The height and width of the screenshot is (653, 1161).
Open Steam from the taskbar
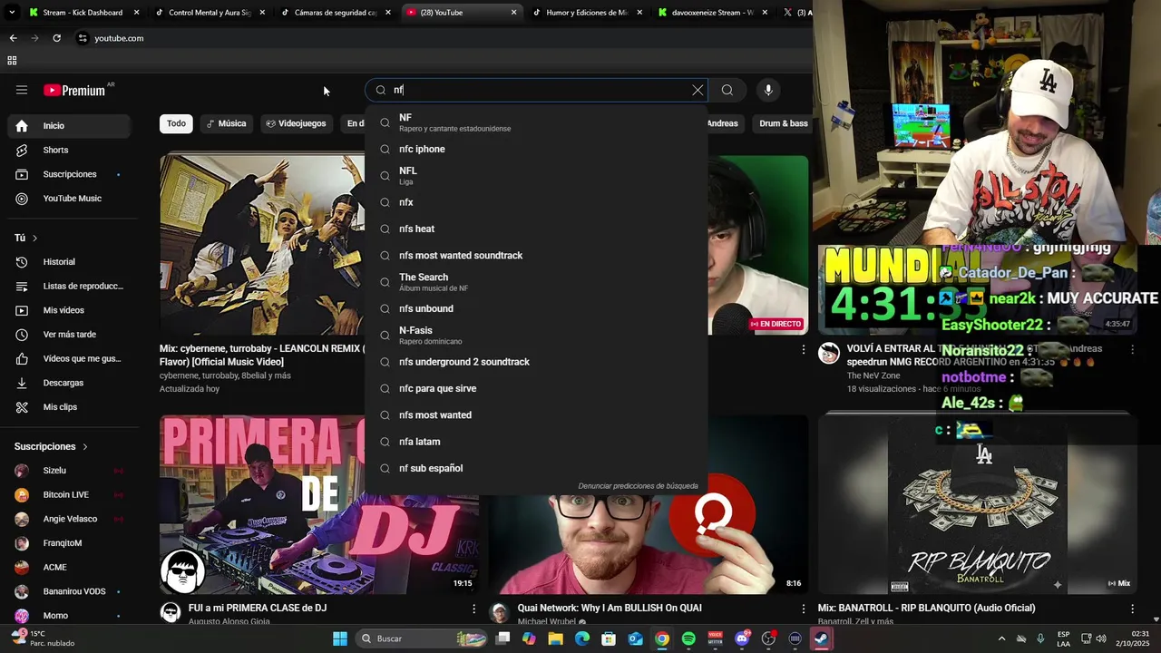tap(821, 638)
